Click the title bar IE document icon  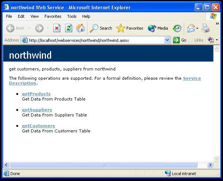tap(6, 7)
